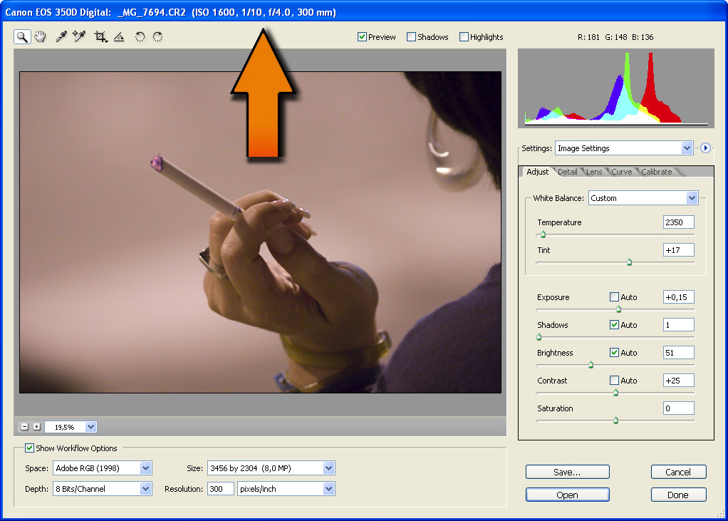The image size is (728, 521).
Task: Switch to the Adjust tab
Action: point(538,172)
